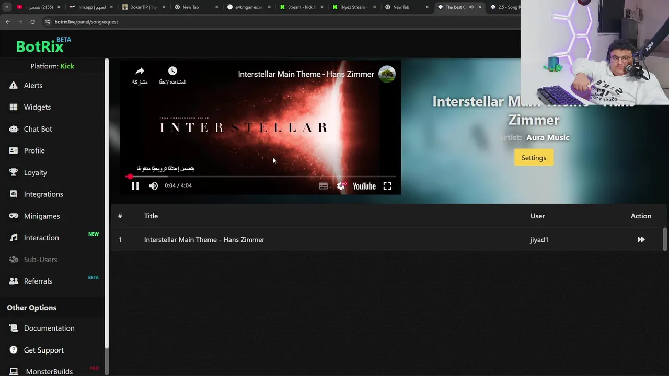
Task: Mute the YouTube player volume
Action: point(153,185)
